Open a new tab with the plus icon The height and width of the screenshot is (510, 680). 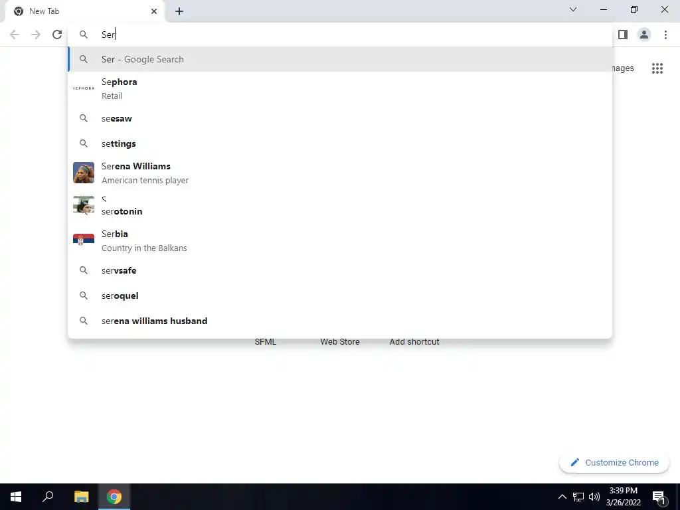179,11
